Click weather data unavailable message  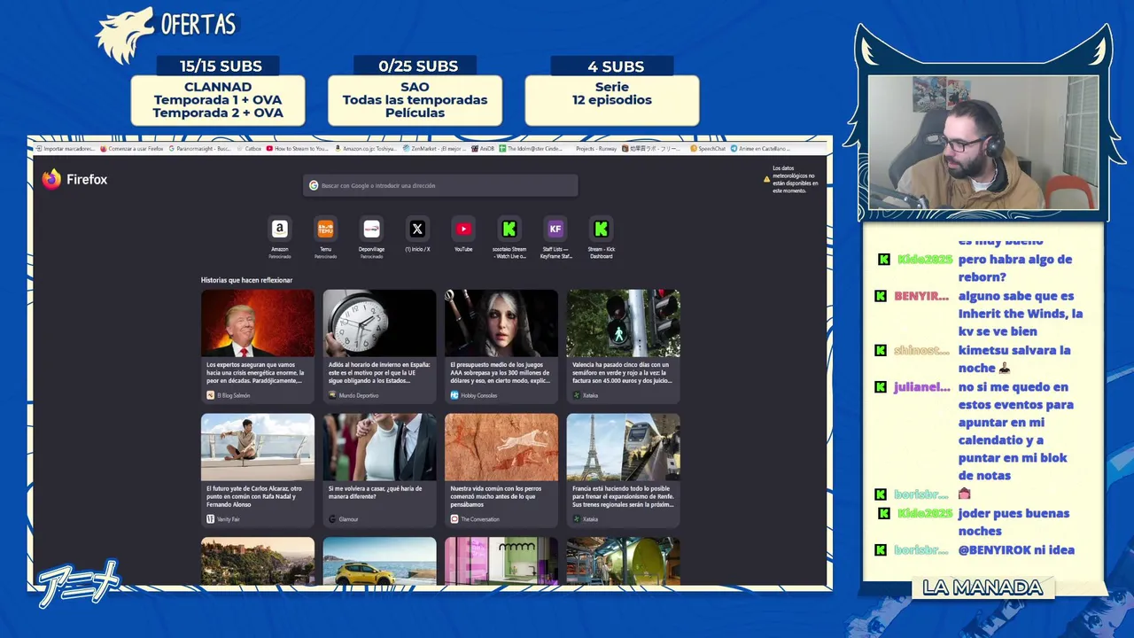[796, 179]
